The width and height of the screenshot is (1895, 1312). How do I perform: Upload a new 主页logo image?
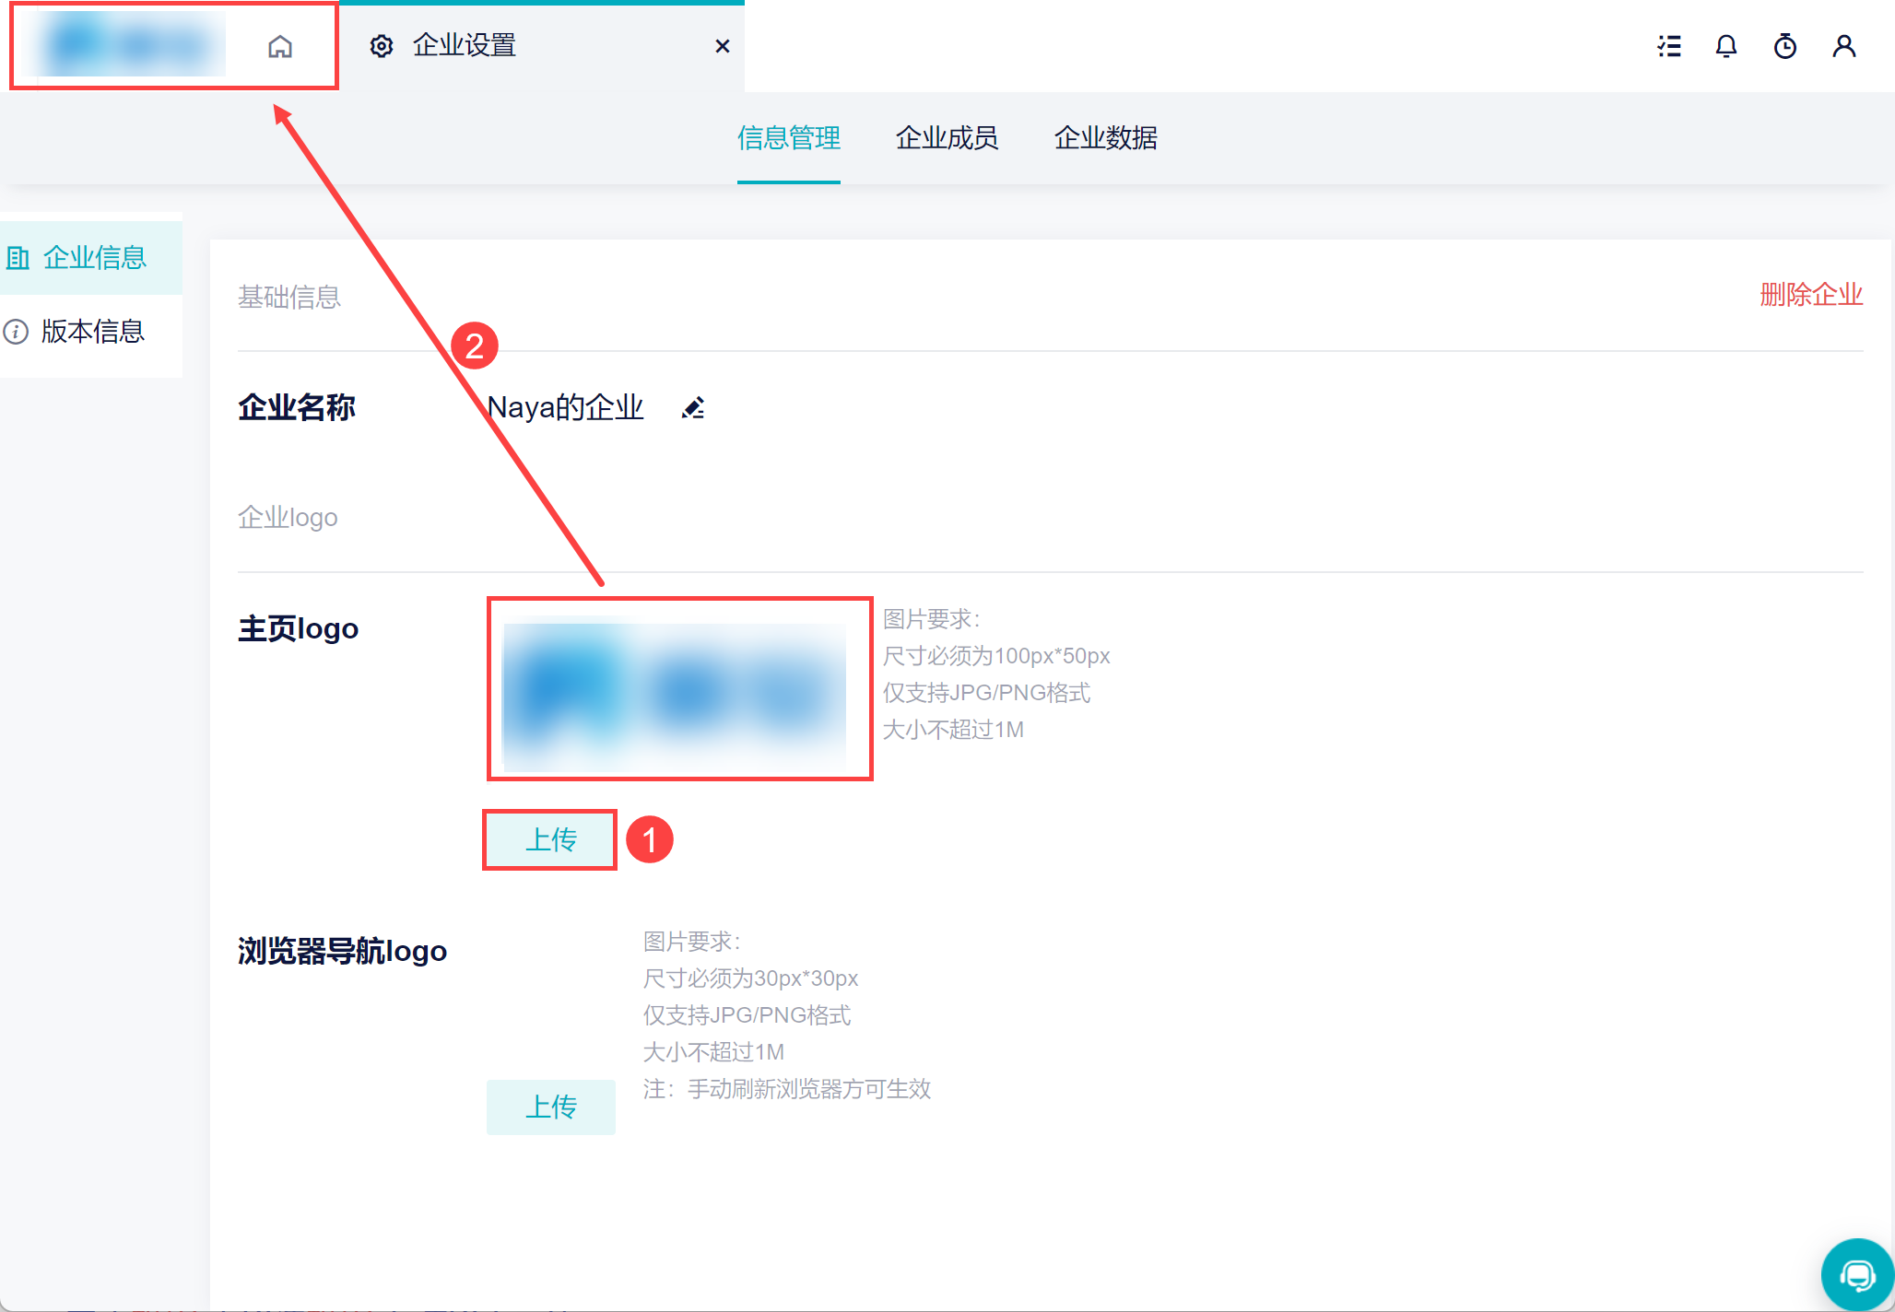(550, 839)
